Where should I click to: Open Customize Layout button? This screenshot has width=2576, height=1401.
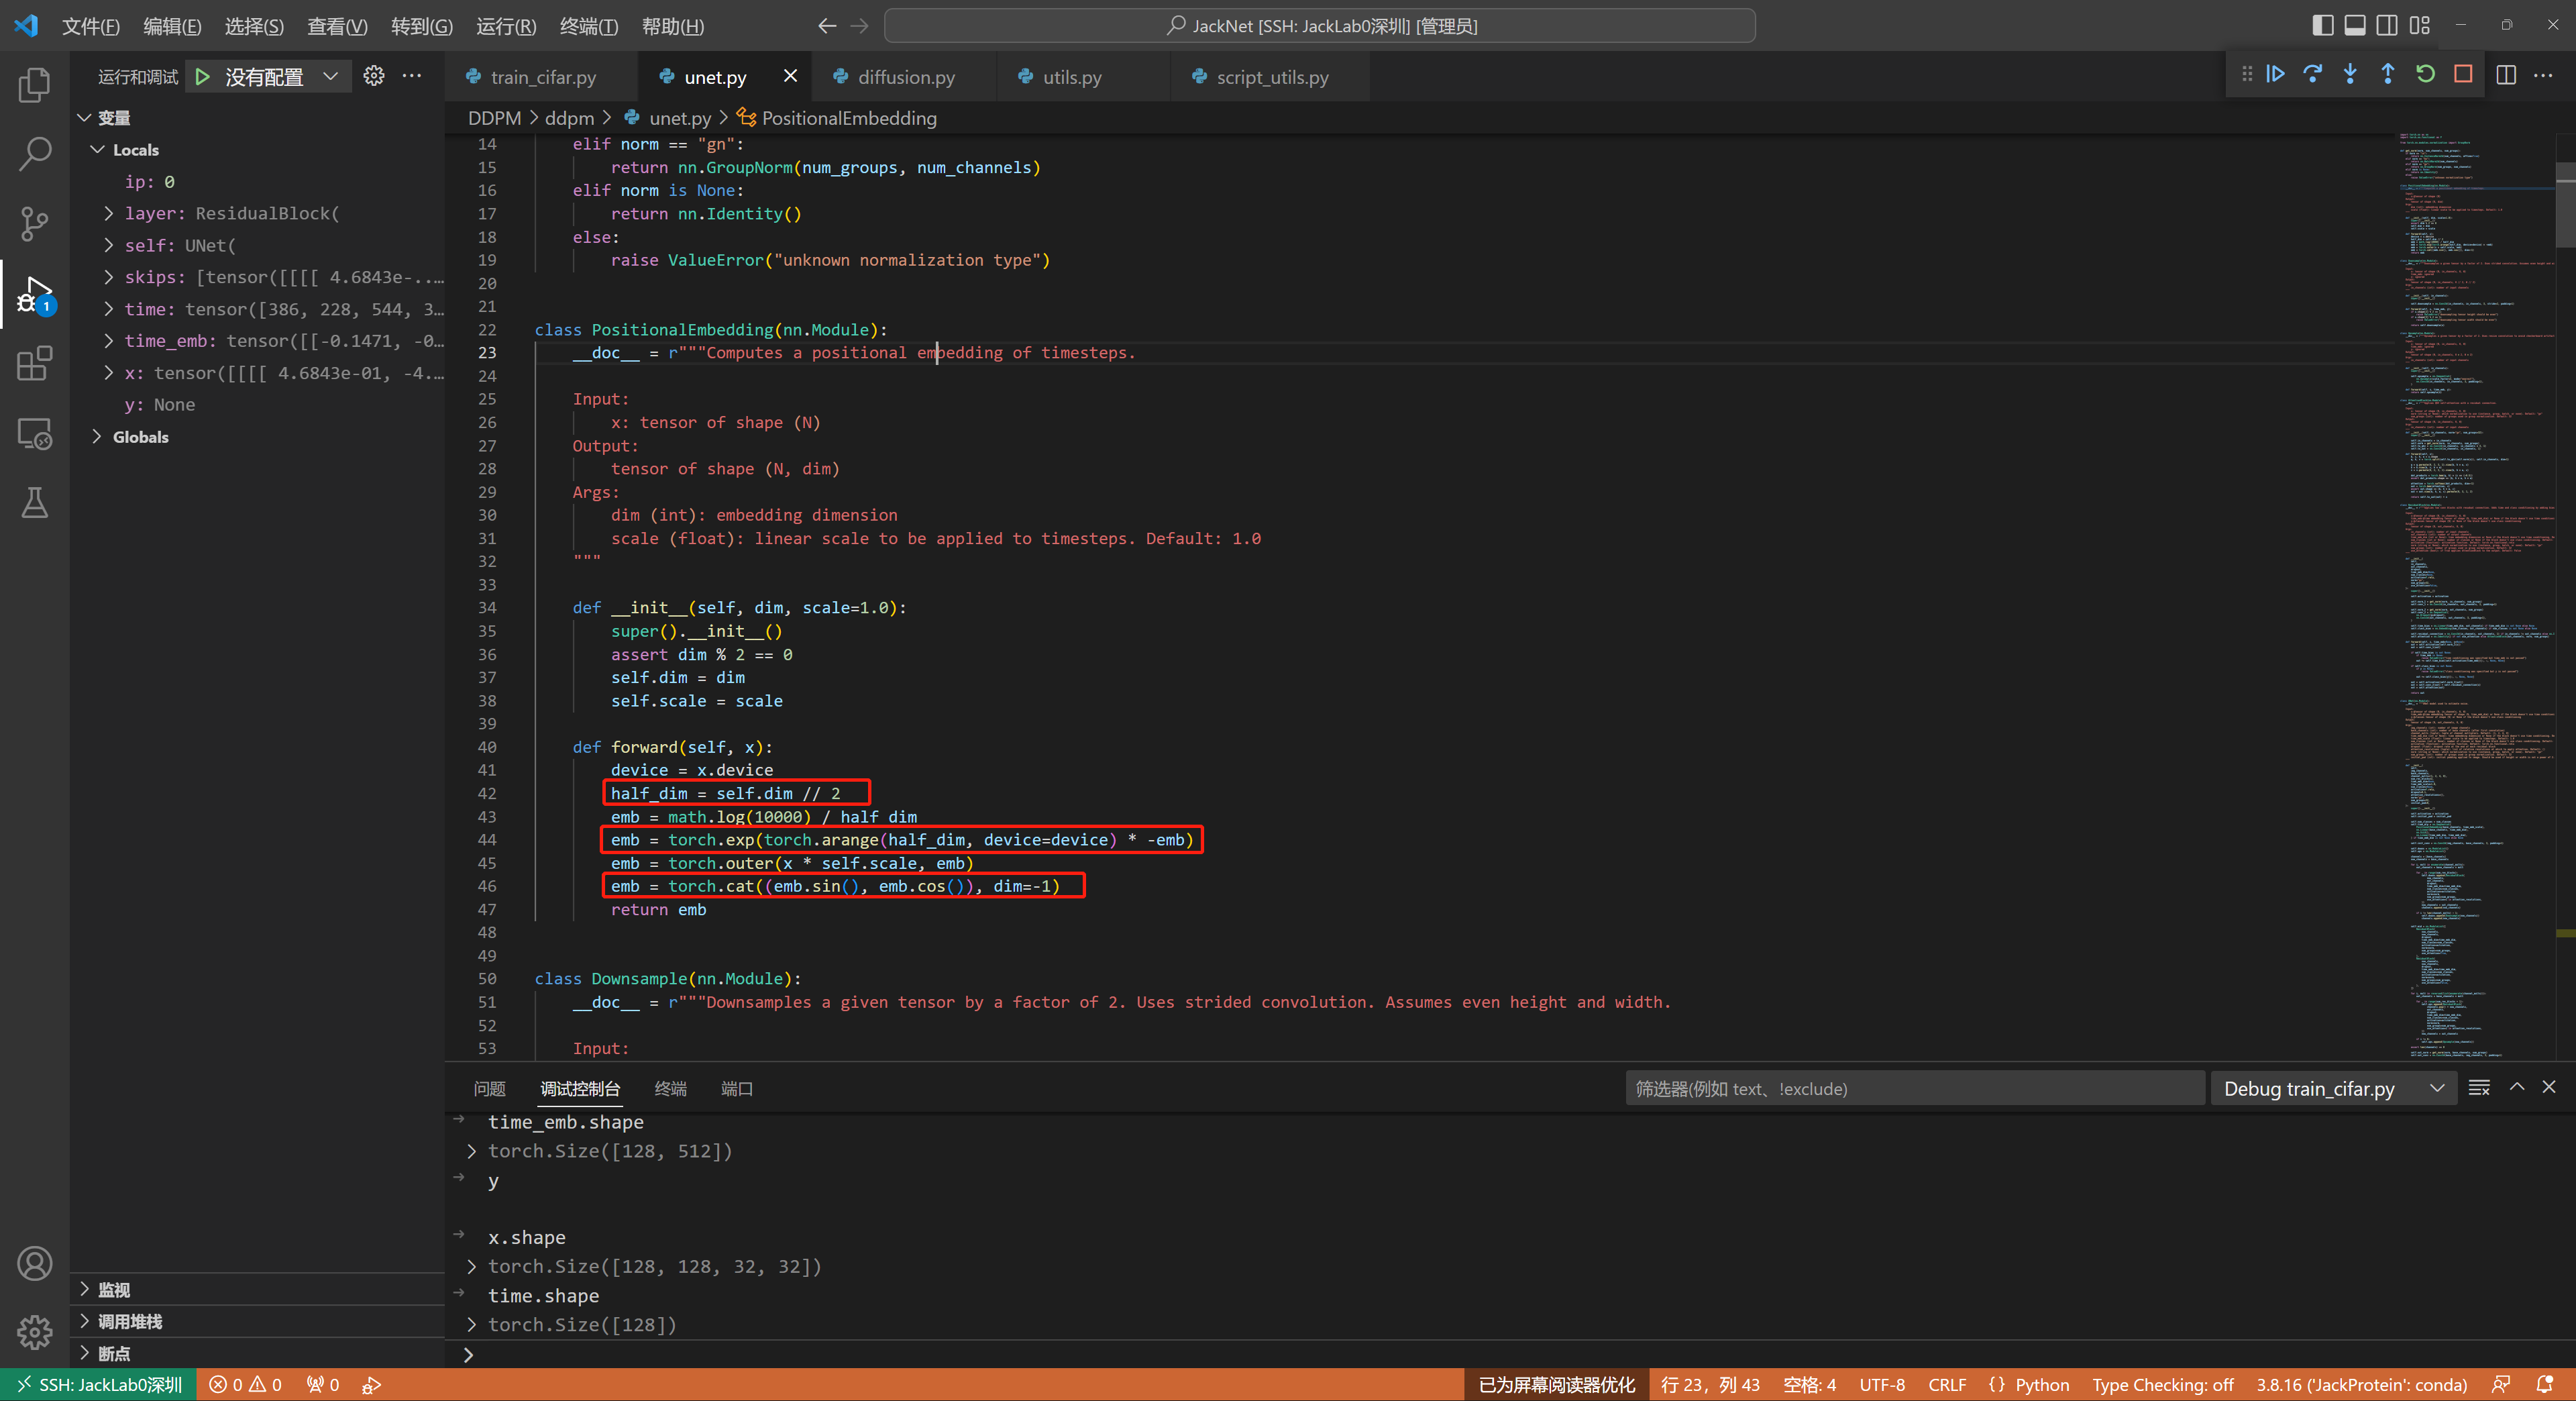click(x=2420, y=25)
